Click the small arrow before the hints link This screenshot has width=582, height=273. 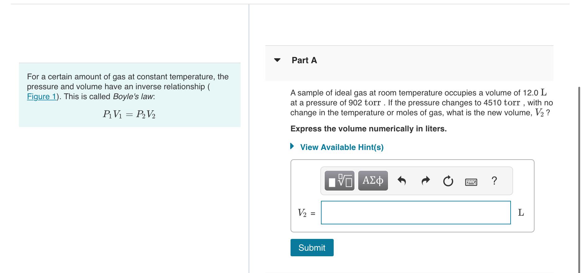click(x=292, y=147)
